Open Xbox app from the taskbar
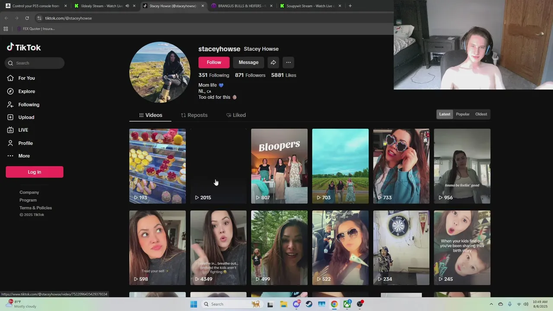This screenshot has height=311, width=553. (347, 304)
